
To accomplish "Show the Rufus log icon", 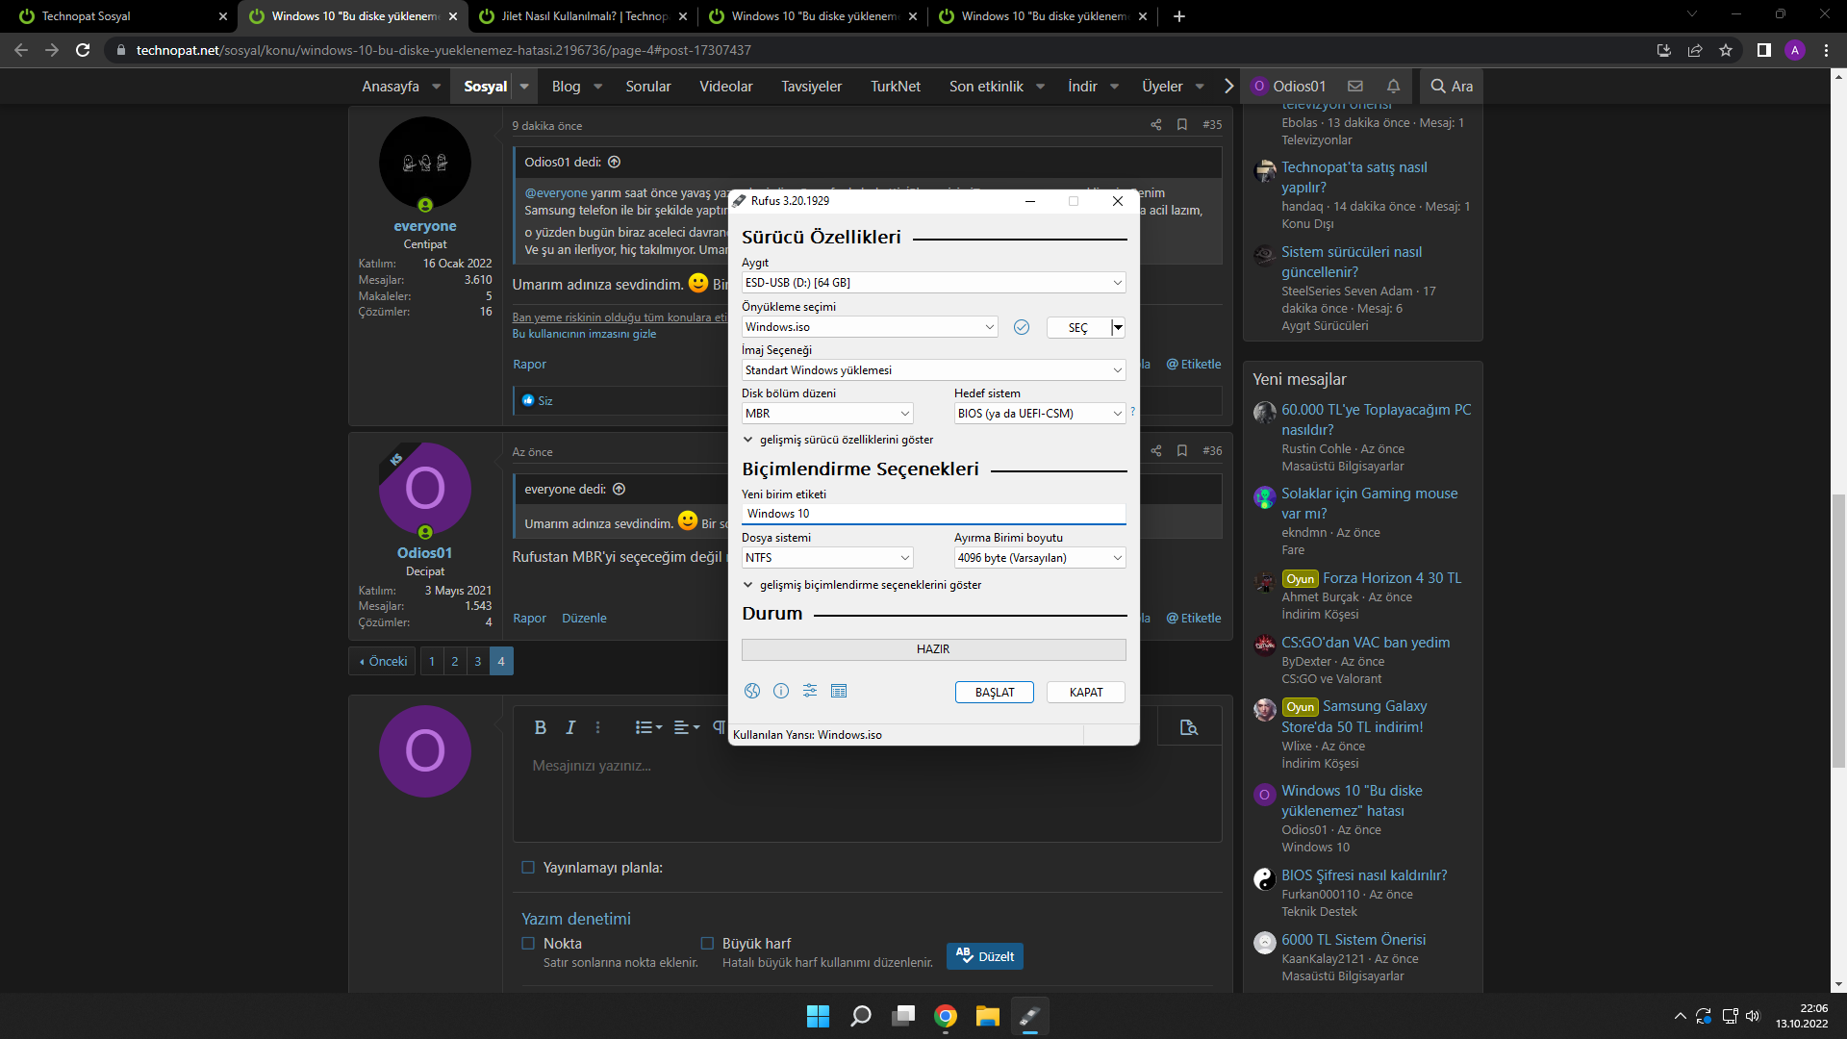I will coord(839,691).
